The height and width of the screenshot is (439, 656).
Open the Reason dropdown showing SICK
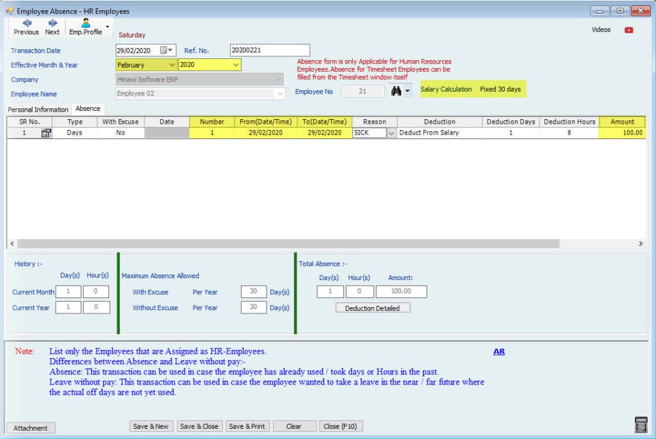point(391,133)
